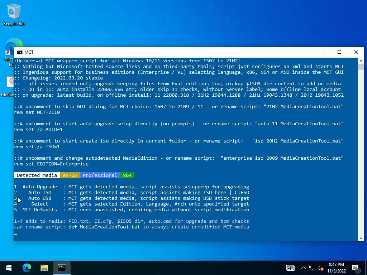Open the network status tray icon
The width and height of the screenshot is (367, 275).
(312, 268)
